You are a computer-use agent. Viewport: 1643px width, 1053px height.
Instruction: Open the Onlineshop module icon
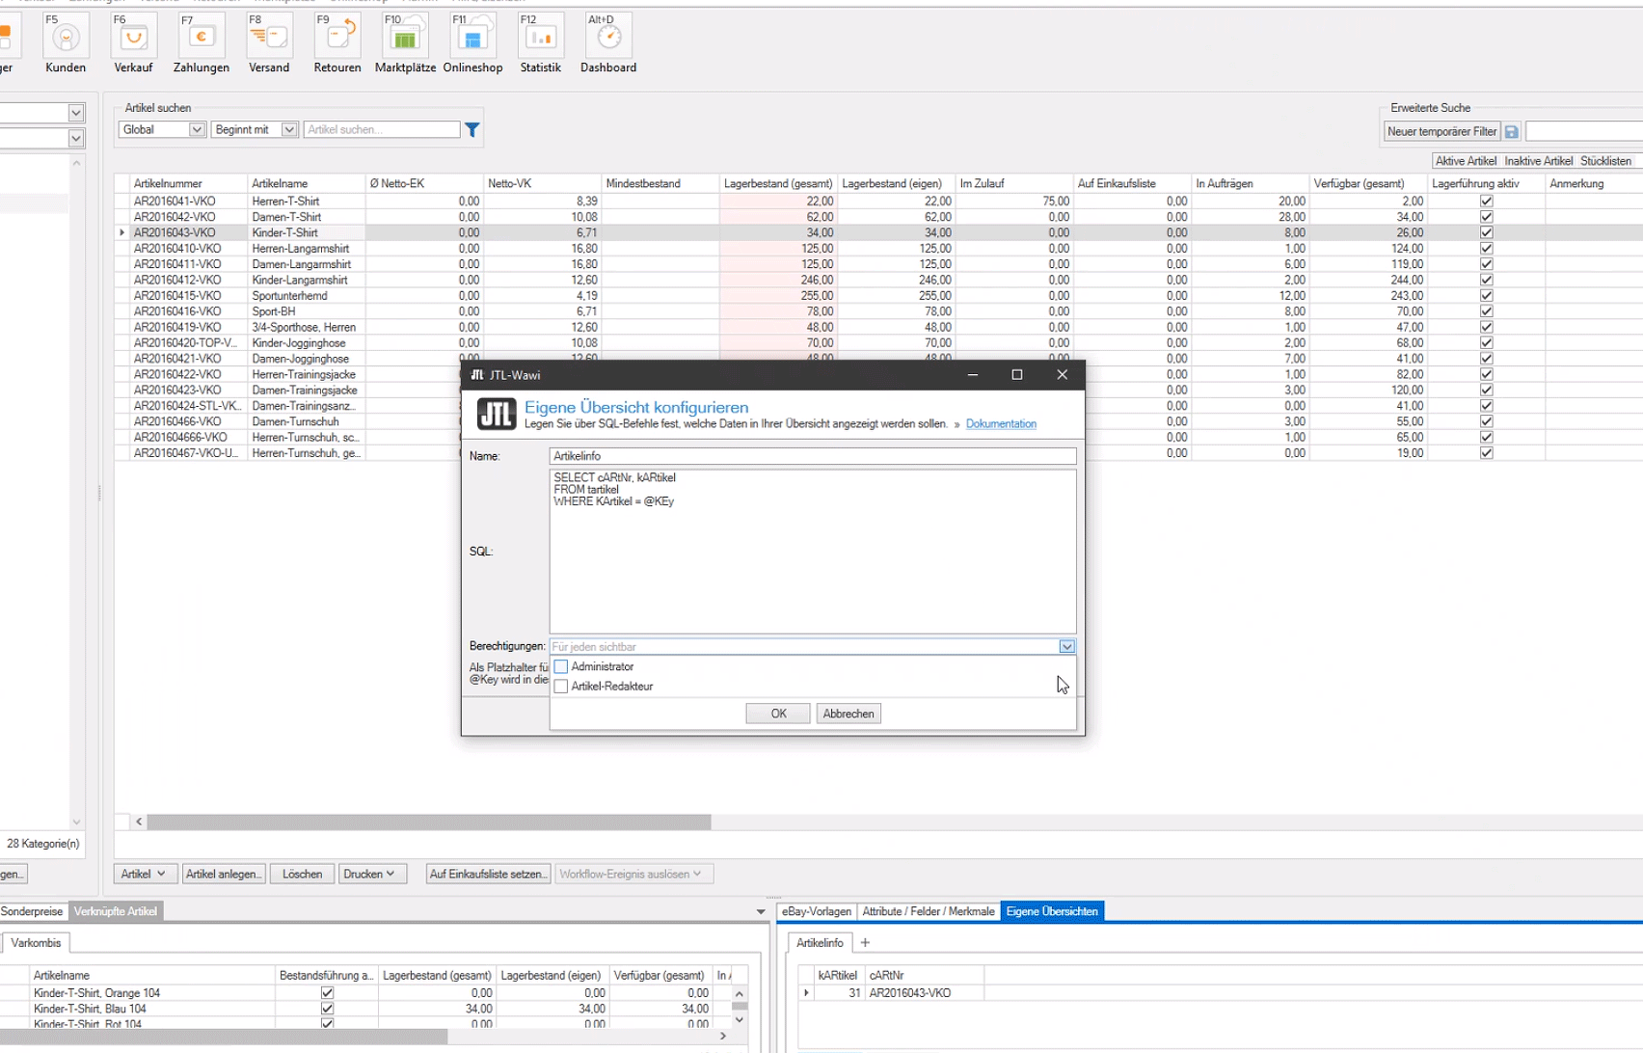point(472,39)
